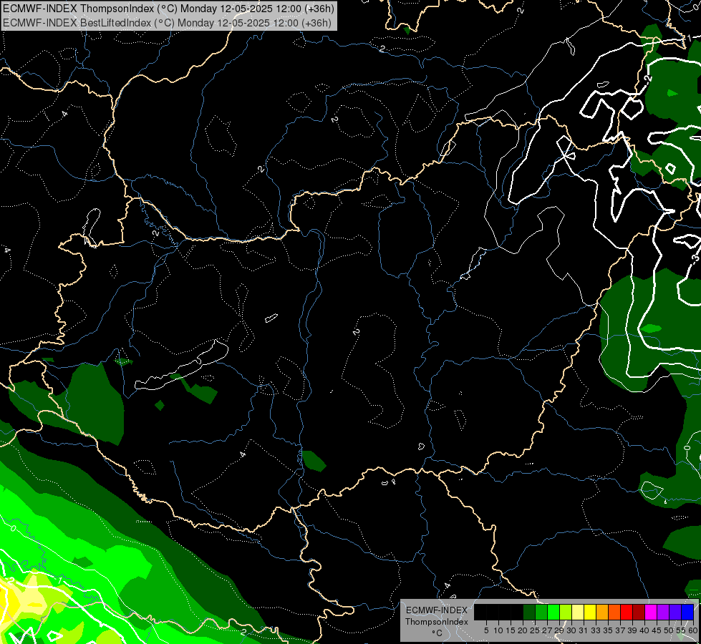
Task: Click the pure yellow 31-33 legend swatch
Action: [590, 612]
